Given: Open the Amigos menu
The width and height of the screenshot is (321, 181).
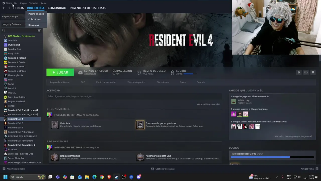Looking at the screenshot, I should point(23,3).
